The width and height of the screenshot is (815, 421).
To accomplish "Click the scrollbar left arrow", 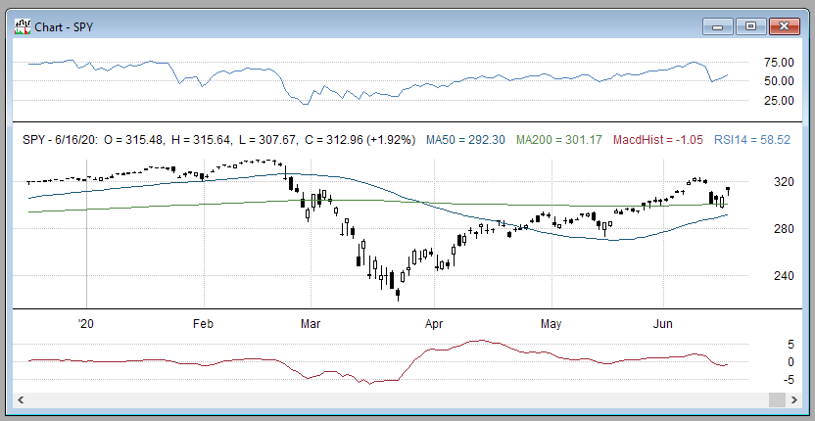I will (19, 400).
